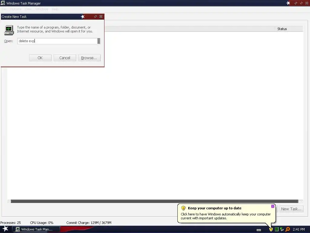Click the Browse... button

[x=89, y=58]
